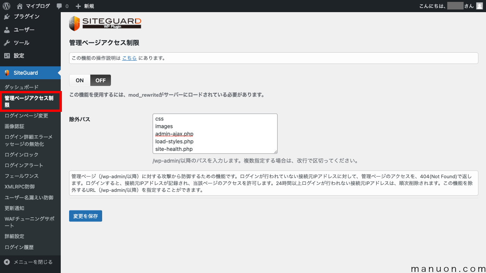Open フェールワンス submenu
The height and width of the screenshot is (273, 486).
coord(21,176)
